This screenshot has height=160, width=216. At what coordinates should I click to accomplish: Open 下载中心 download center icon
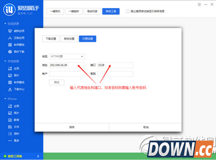pos(10,89)
